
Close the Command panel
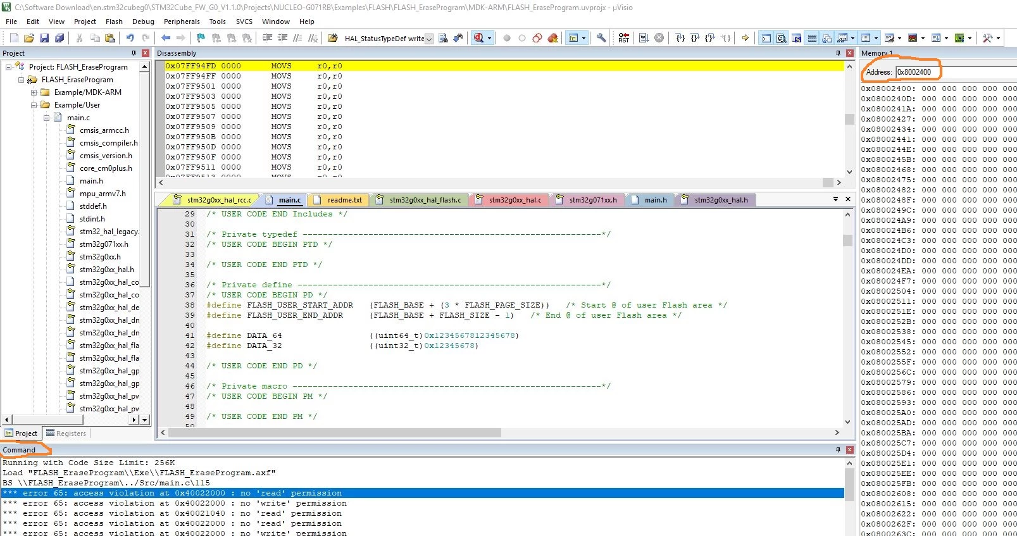tap(849, 450)
